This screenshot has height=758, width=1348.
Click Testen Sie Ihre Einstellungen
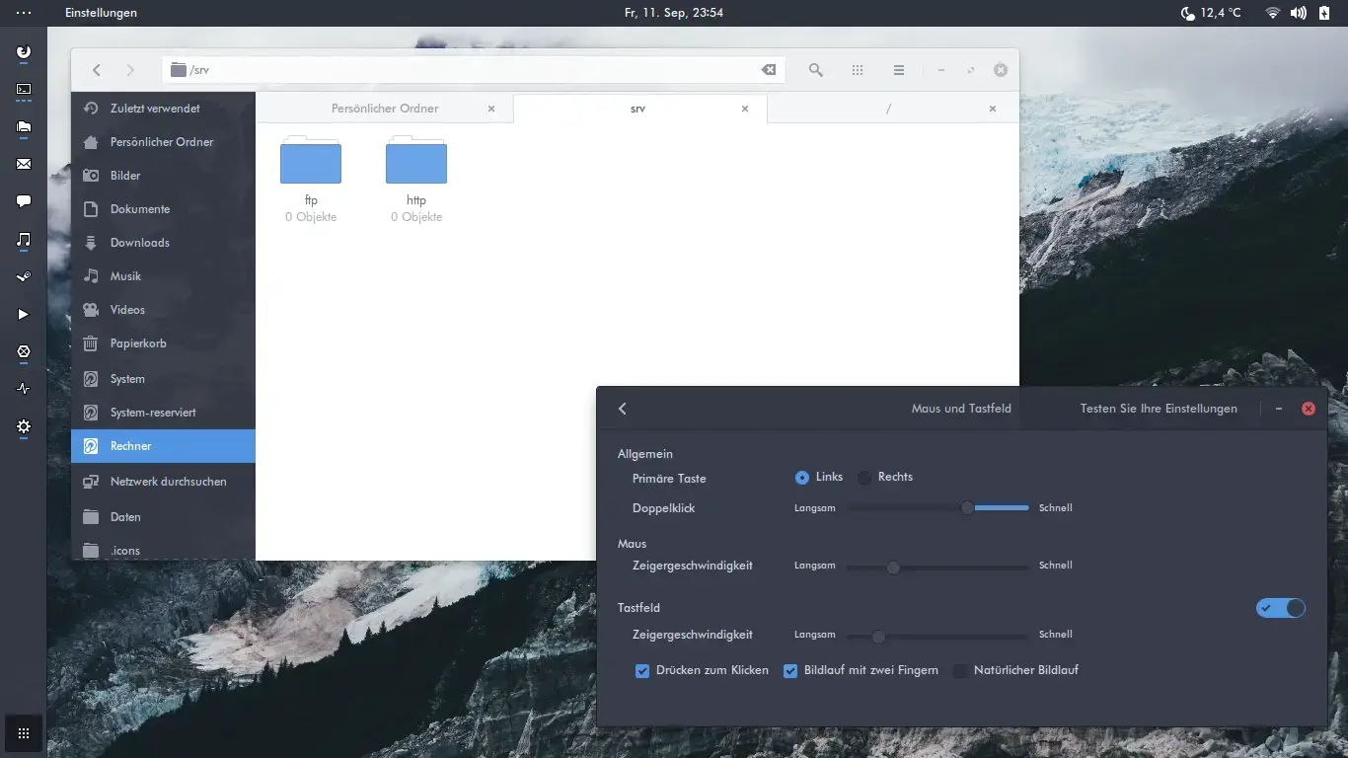point(1159,408)
